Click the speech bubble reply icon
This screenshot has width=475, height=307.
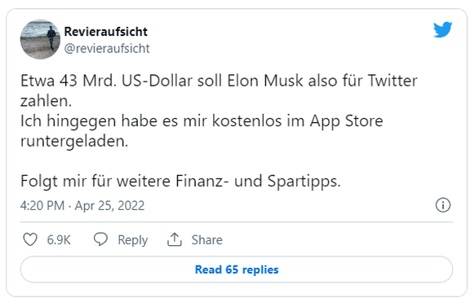pyautogui.click(x=100, y=239)
